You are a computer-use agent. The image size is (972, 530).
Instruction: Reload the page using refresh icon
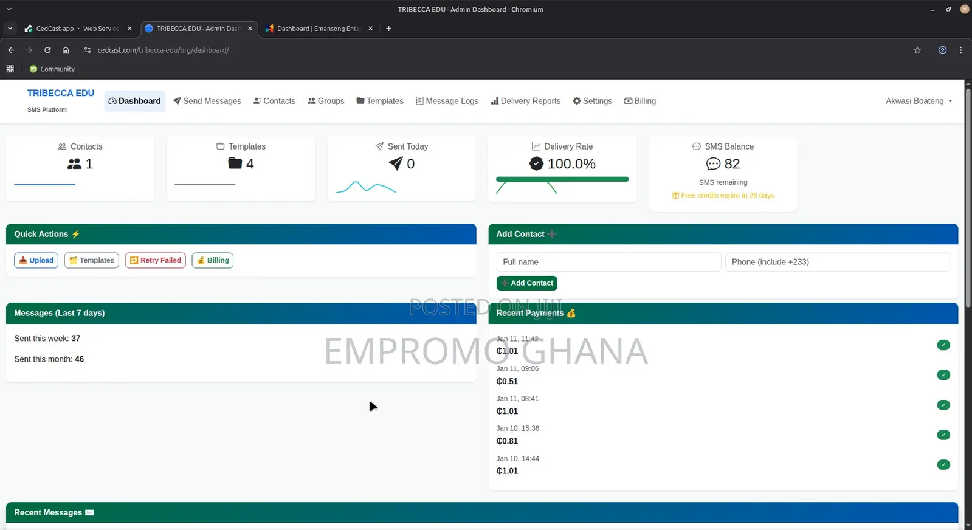click(47, 50)
